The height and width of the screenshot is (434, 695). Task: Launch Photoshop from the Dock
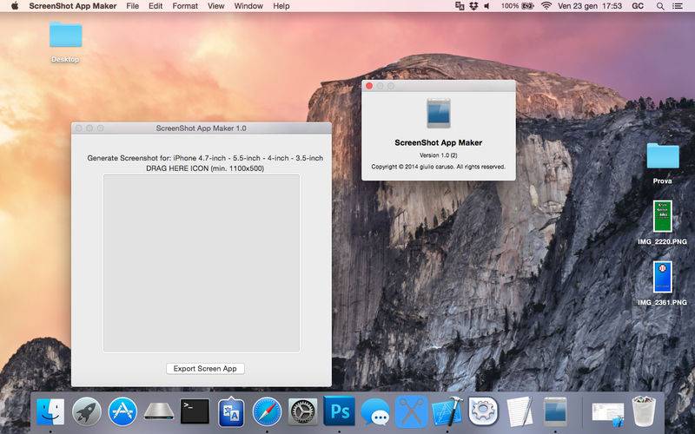(339, 411)
